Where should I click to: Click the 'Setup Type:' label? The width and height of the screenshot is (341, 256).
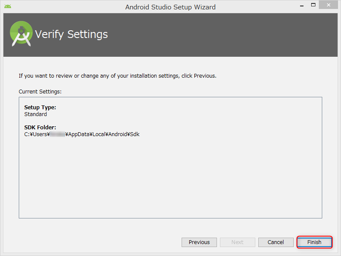pyautogui.click(x=40, y=108)
